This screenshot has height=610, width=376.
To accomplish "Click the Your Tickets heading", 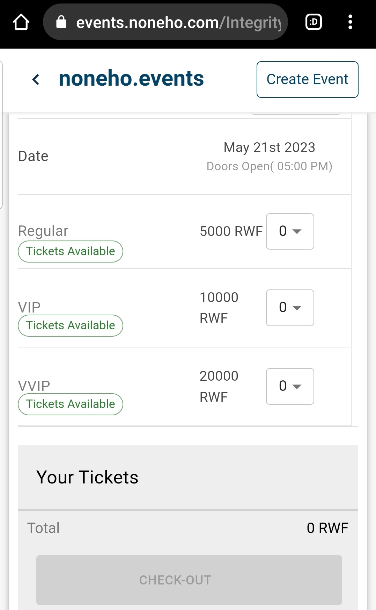I will point(87,478).
